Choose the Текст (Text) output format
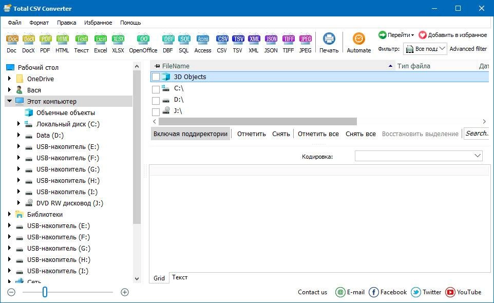494x303 pixels. 81,43
